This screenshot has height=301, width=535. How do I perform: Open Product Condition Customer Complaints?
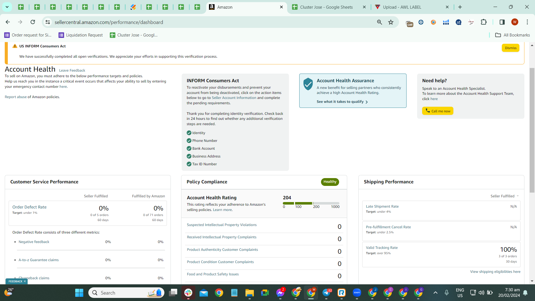(220, 262)
